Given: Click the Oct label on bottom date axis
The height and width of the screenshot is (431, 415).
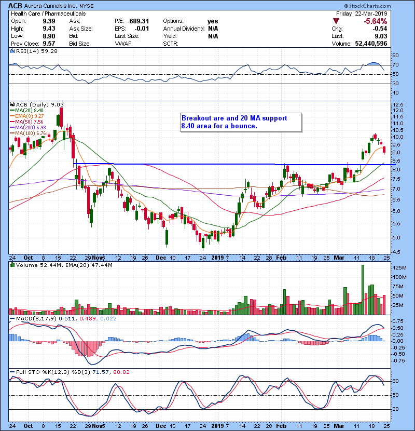Looking at the screenshot, I should (28, 426).
